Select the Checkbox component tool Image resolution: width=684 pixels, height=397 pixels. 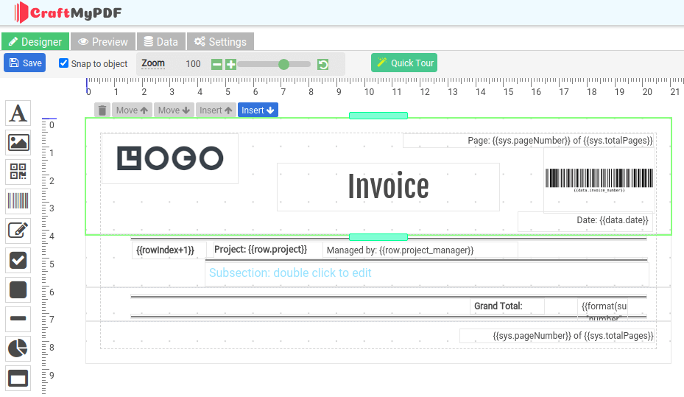pyautogui.click(x=18, y=261)
